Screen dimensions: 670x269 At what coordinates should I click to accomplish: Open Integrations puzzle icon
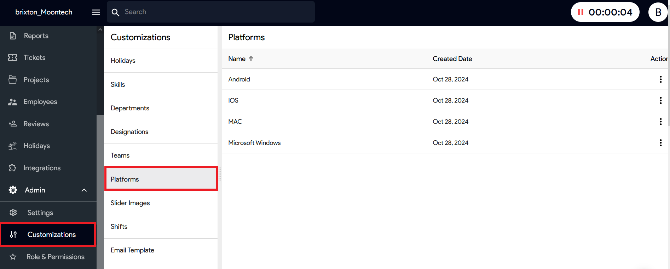[x=13, y=168]
